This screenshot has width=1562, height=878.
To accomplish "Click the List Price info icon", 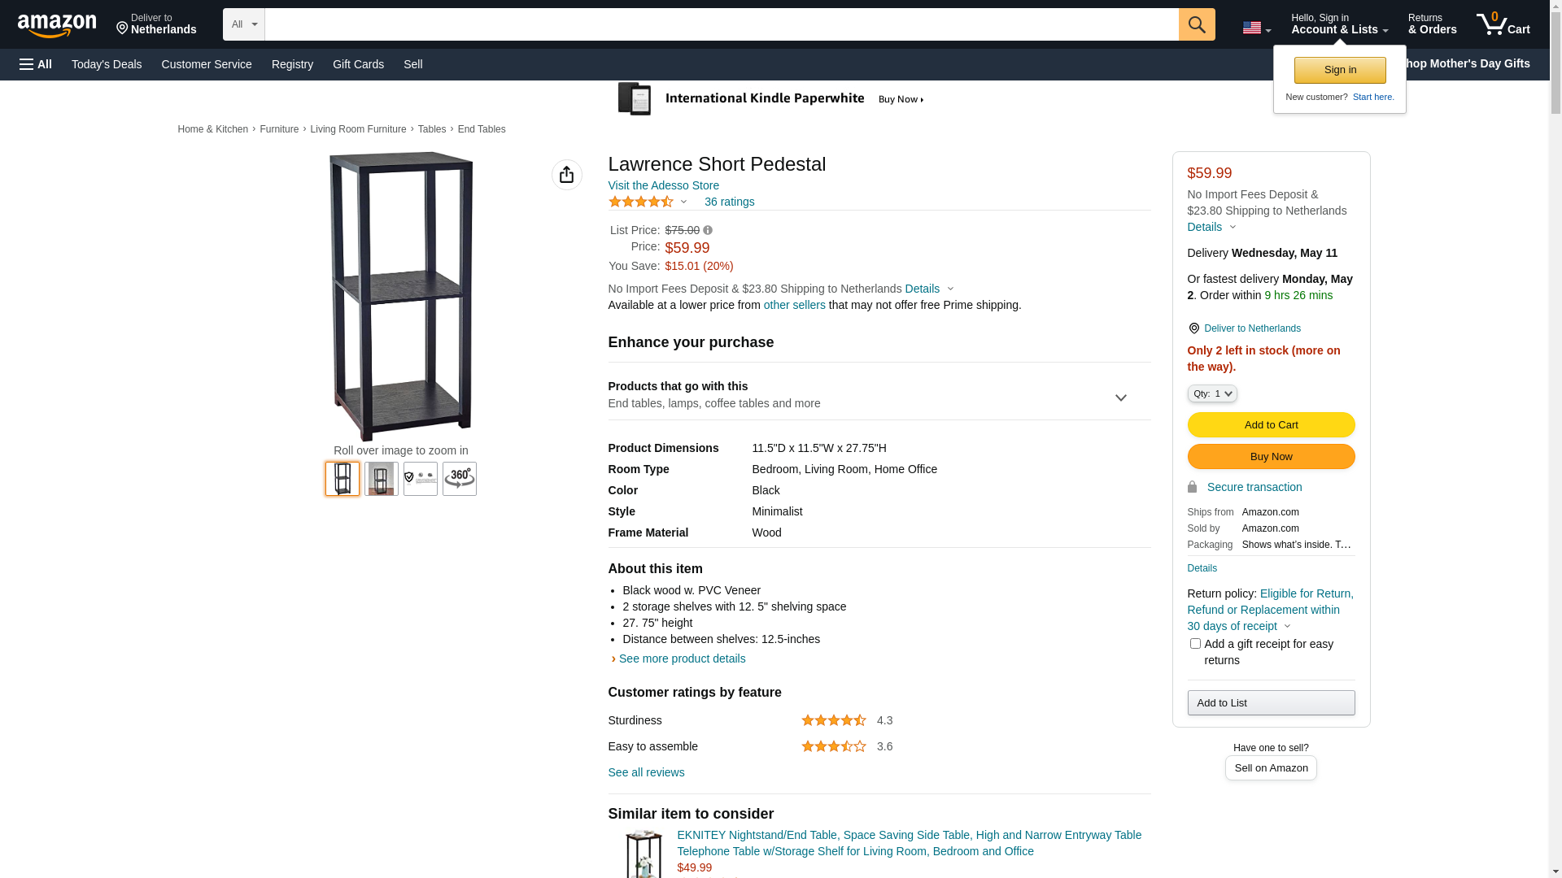I will (708, 231).
